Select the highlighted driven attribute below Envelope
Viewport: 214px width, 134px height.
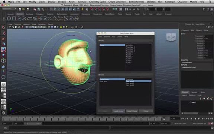coord(138,81)
